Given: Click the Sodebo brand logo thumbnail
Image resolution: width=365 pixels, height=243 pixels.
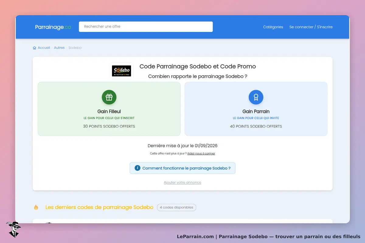Looking at the screenshot, I should (x=121, y=71).
